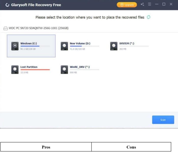Select the Windows (C:) drive icon
The image size is (178, 153).
[x=15, y=46]
